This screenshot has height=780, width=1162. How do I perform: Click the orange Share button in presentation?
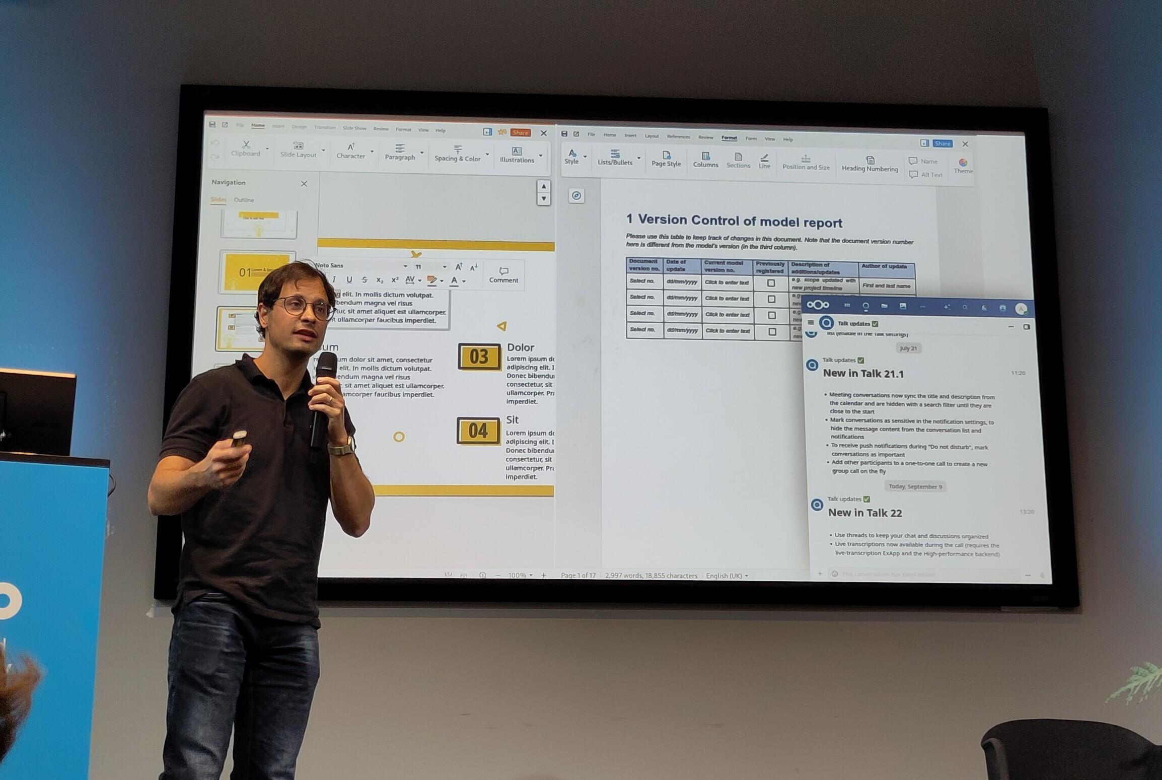pyautogui.click(x=520, y=132)
